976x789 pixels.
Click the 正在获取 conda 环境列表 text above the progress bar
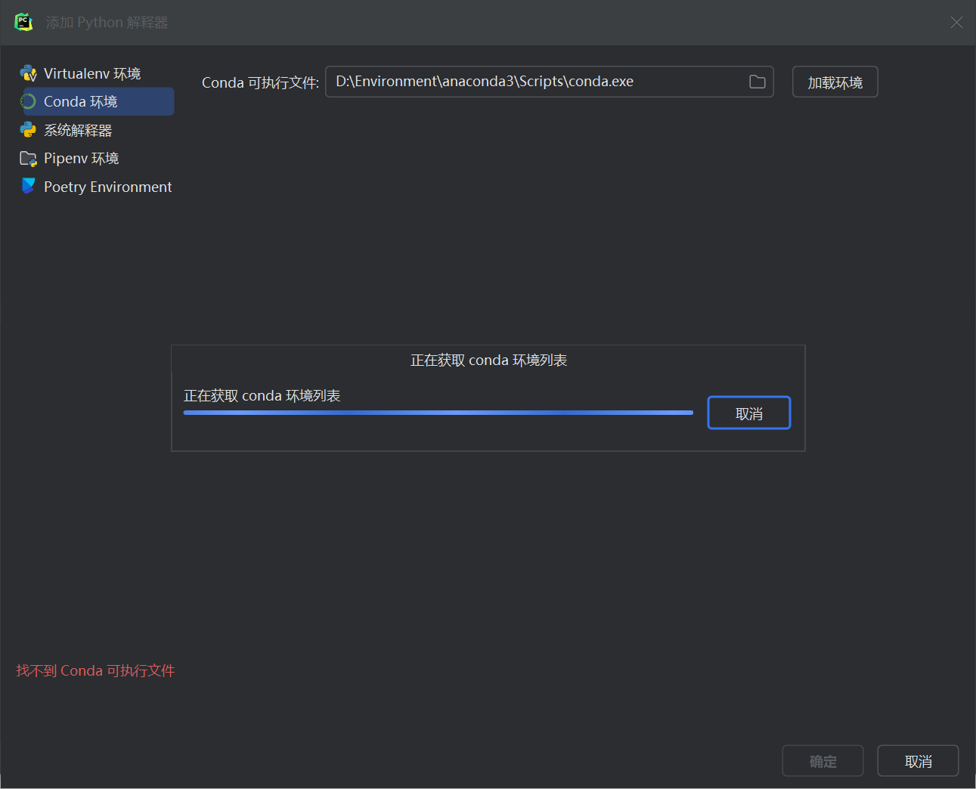click(x=262, y=395)
